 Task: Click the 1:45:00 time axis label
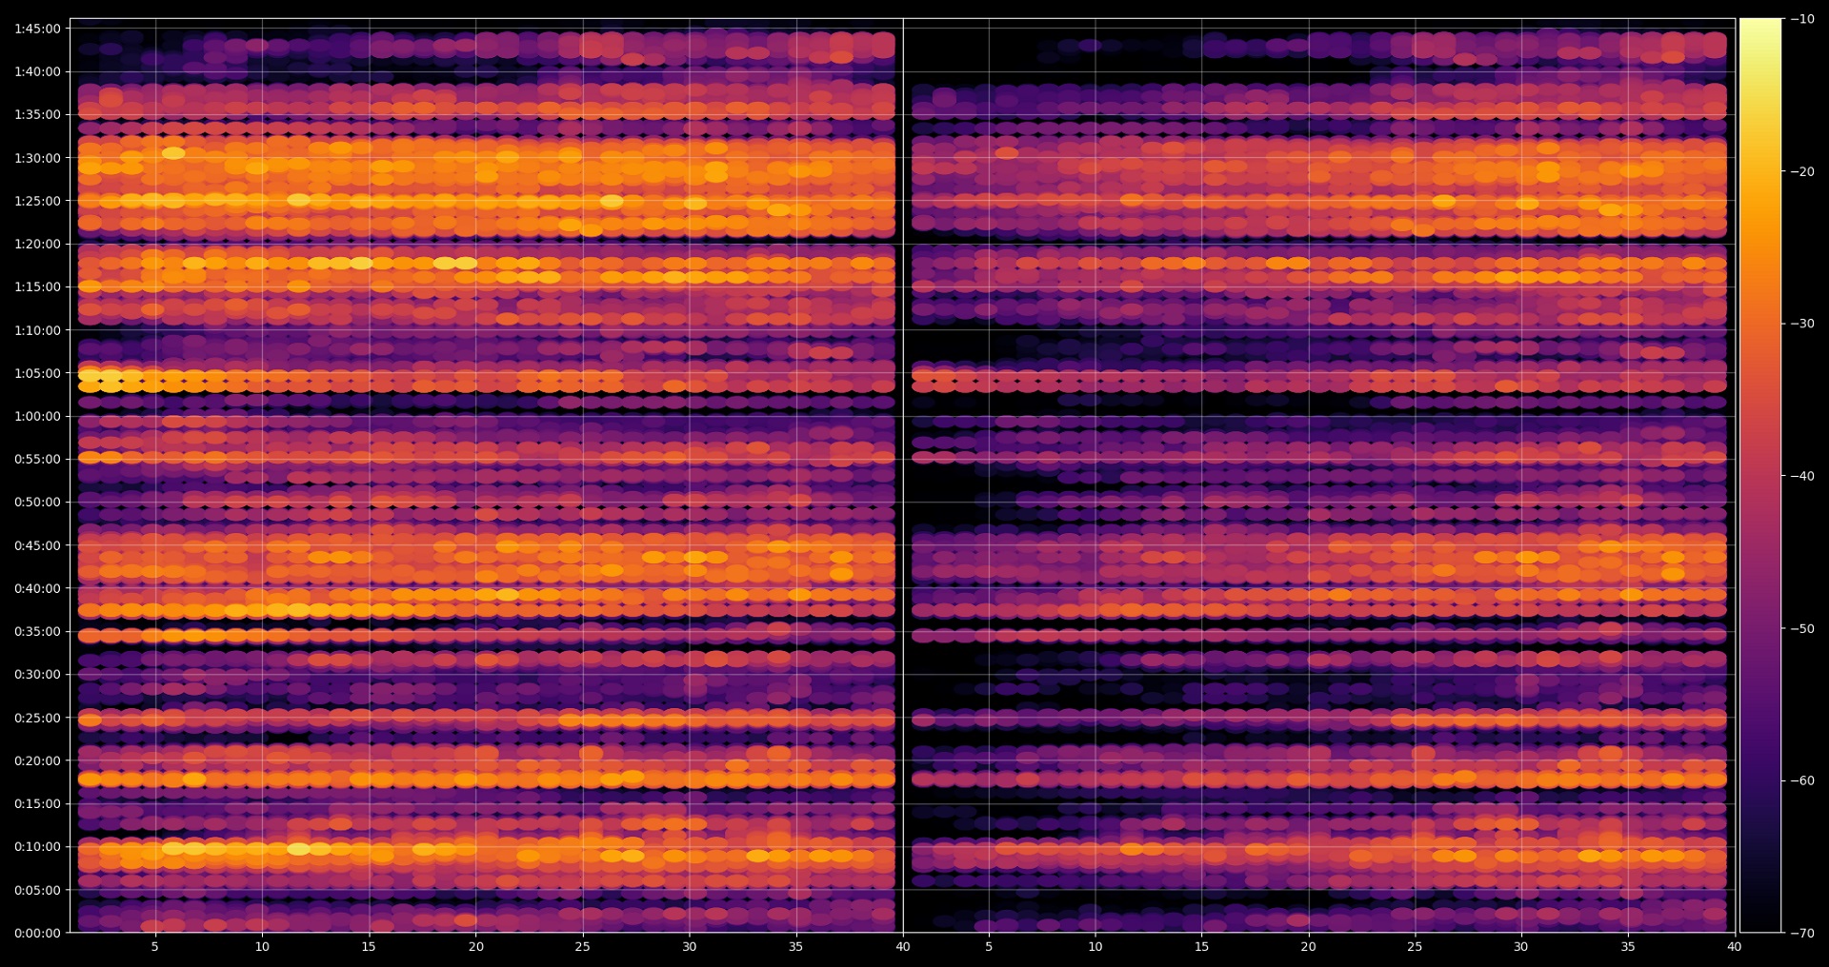pyautogui.click(x=37, y=29)
